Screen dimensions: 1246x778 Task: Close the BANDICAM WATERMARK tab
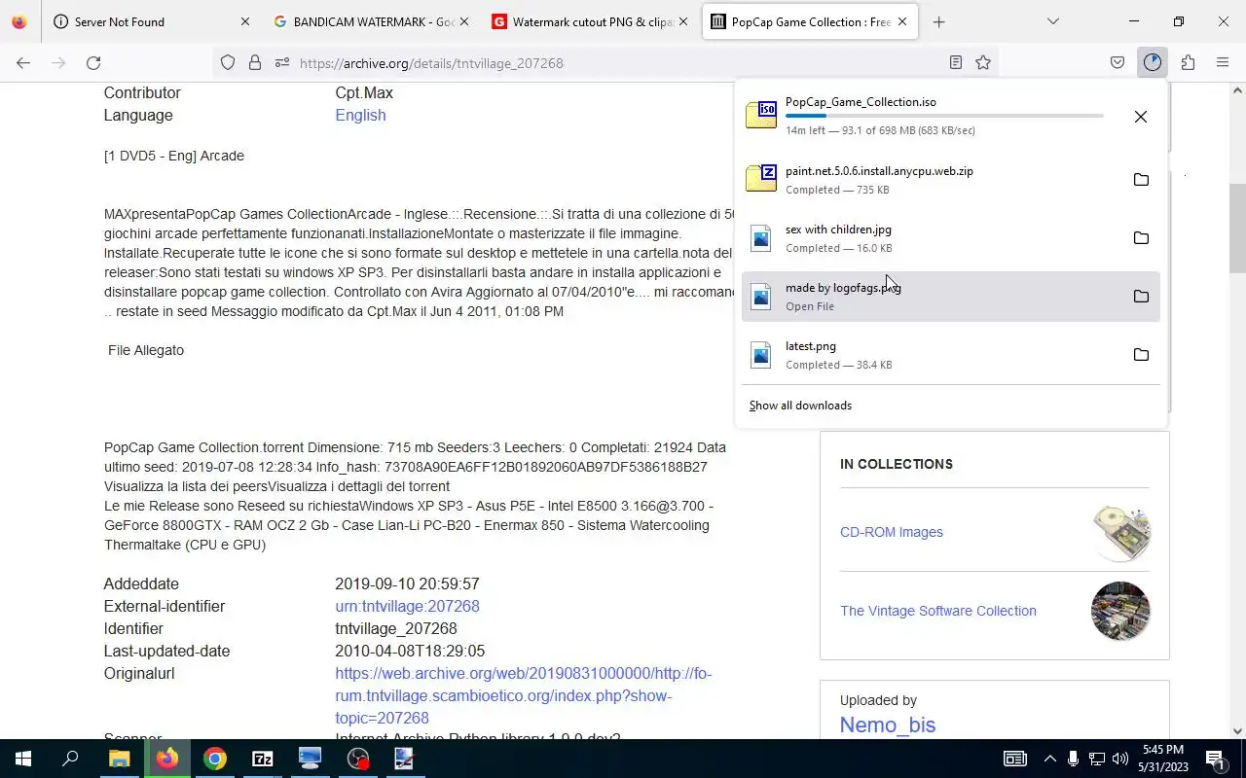coord(463,21)
